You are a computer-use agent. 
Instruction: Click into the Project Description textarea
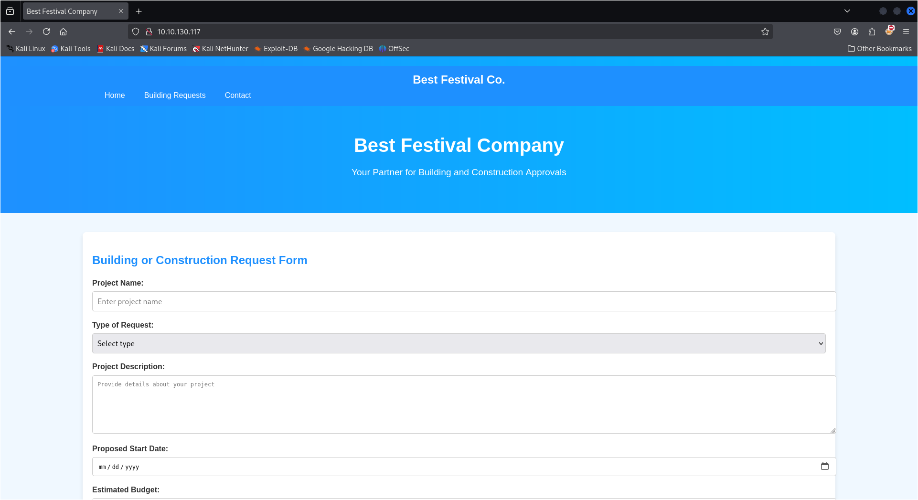point(464,404)
